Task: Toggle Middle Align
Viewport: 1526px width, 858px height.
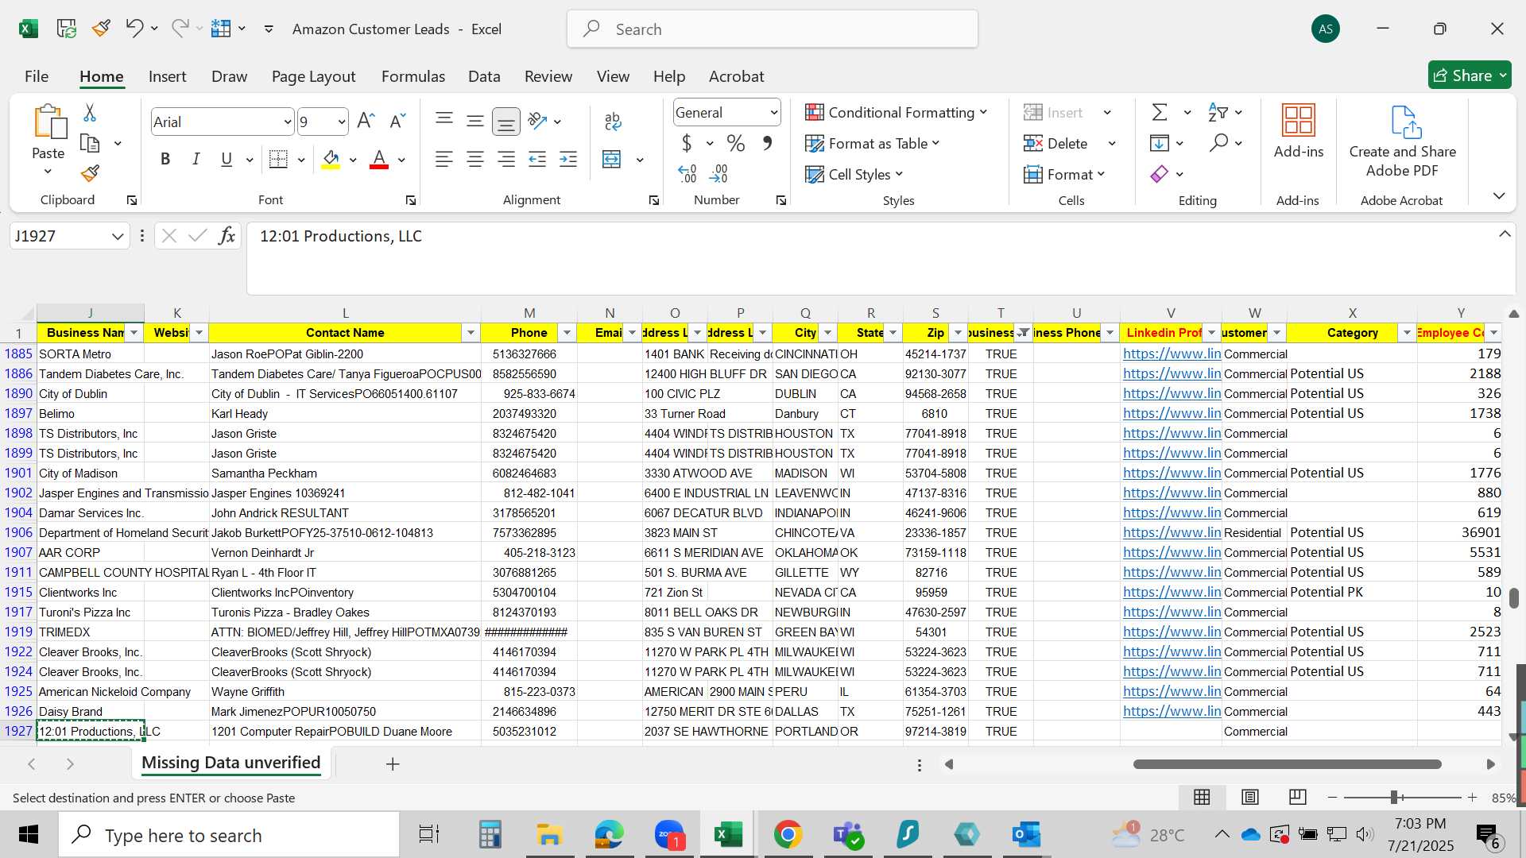Action: tap(475, 121)
